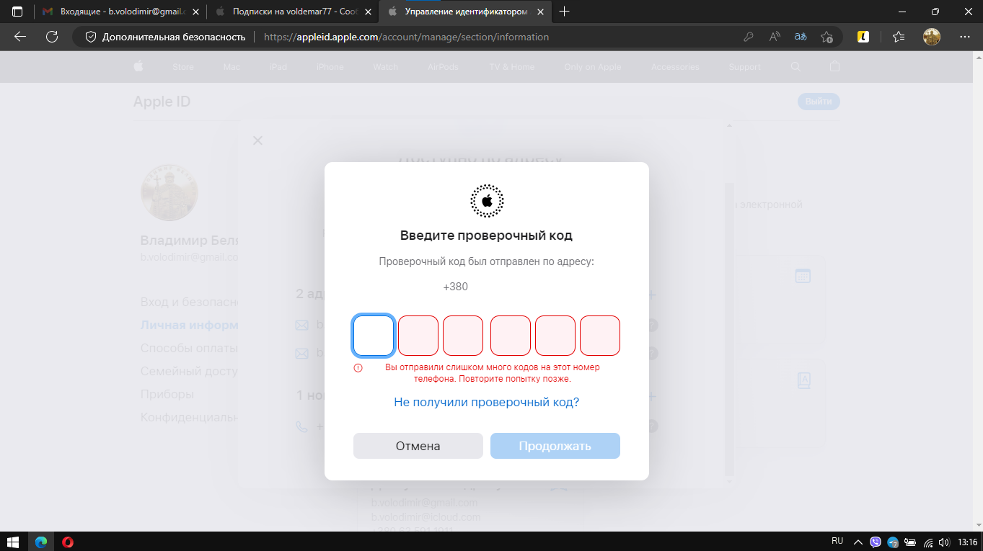Screen dimensions: 983x551
Task: Open the Windows Start menu
Action: [13, 542]
